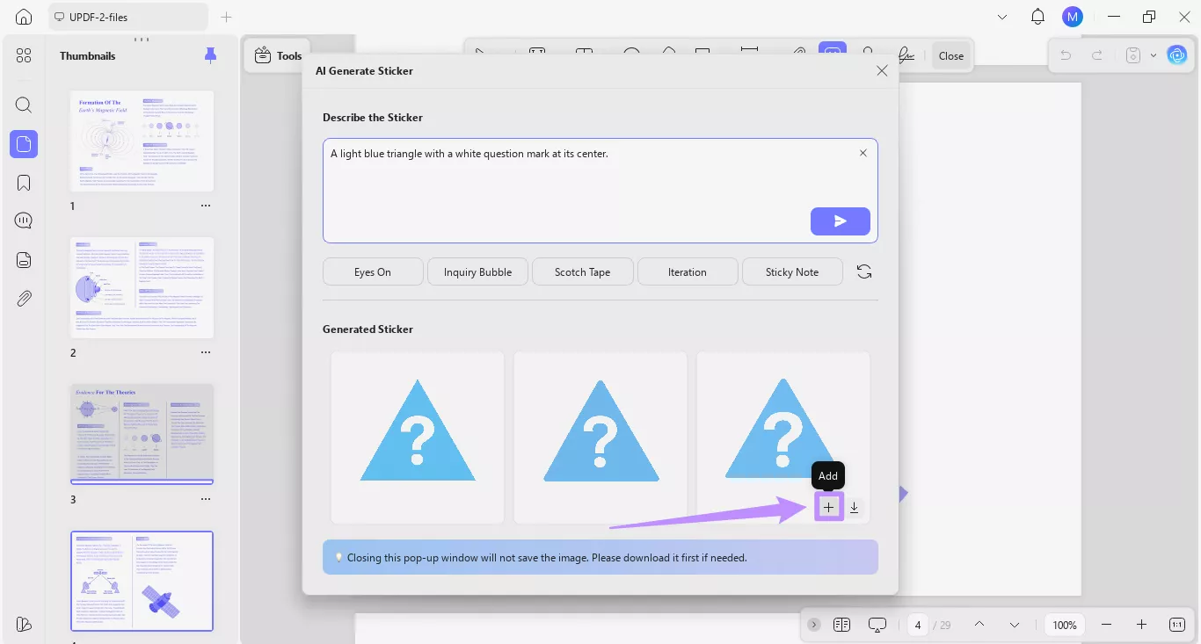Image resolution: width=1201 pixels, height=644 pixels.
Task: Click the "Describe the Sticker" heading
Action: coord(373,117)
